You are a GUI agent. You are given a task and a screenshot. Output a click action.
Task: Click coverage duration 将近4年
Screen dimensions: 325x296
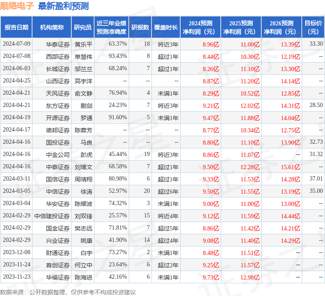coord(168,216)
